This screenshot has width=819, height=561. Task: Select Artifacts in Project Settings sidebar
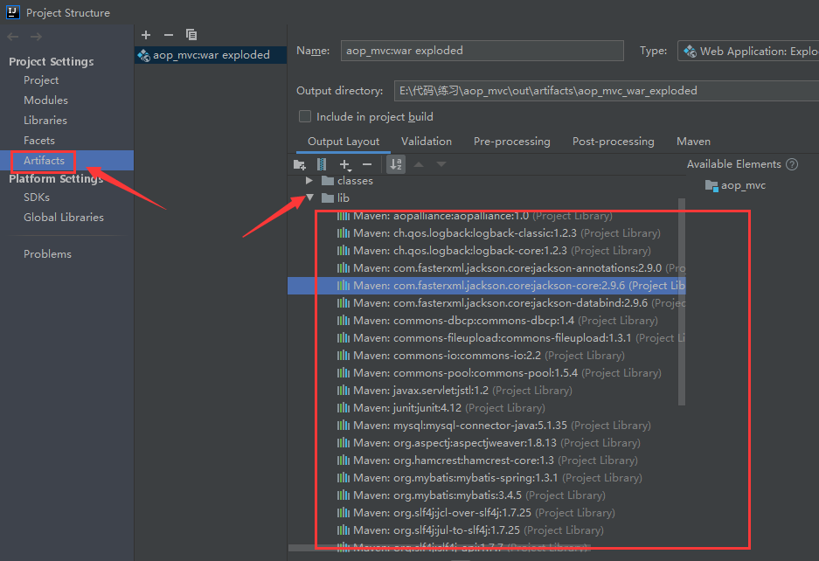[x=43, y=160]
